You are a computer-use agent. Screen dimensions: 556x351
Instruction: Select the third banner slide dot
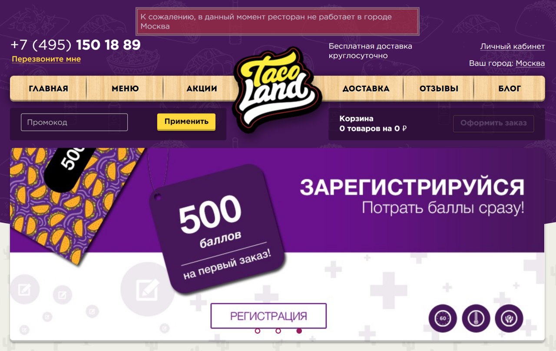click(299, 331)
